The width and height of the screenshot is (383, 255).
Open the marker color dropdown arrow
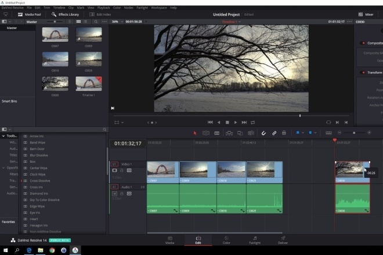click(x=315, y=133)
